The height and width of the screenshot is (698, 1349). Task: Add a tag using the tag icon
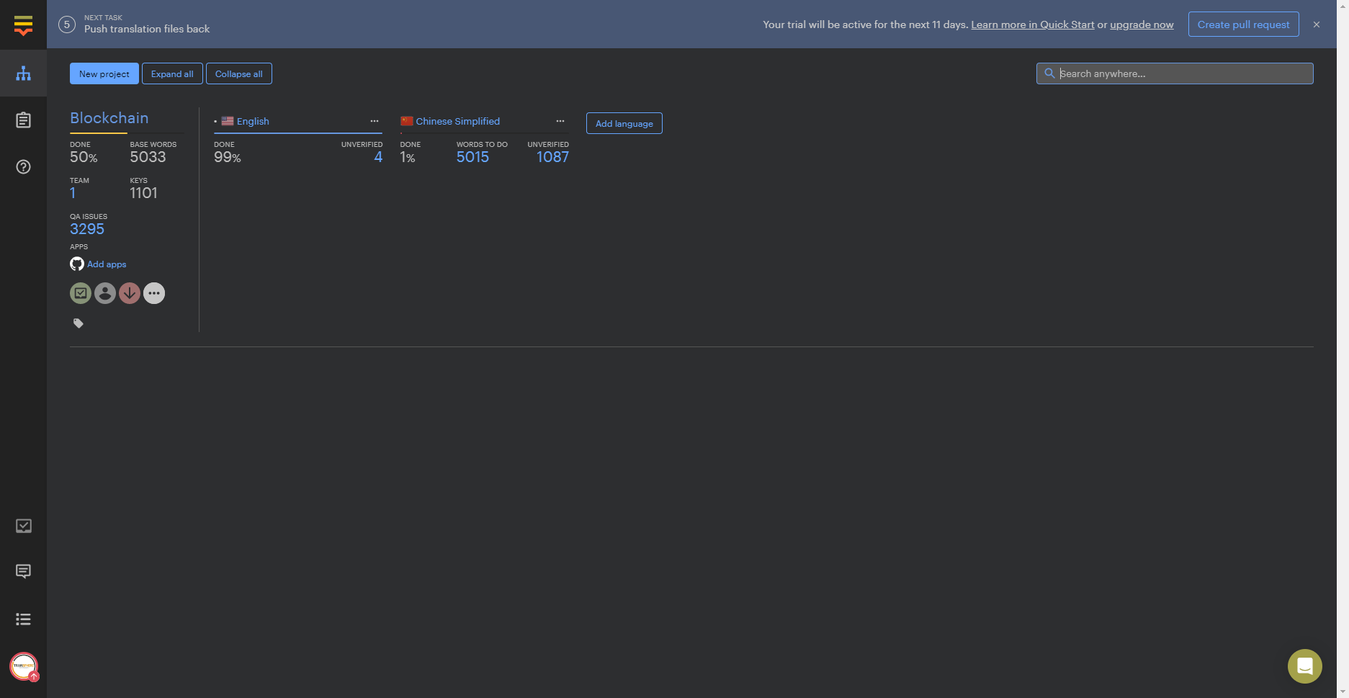pos(78,323)
